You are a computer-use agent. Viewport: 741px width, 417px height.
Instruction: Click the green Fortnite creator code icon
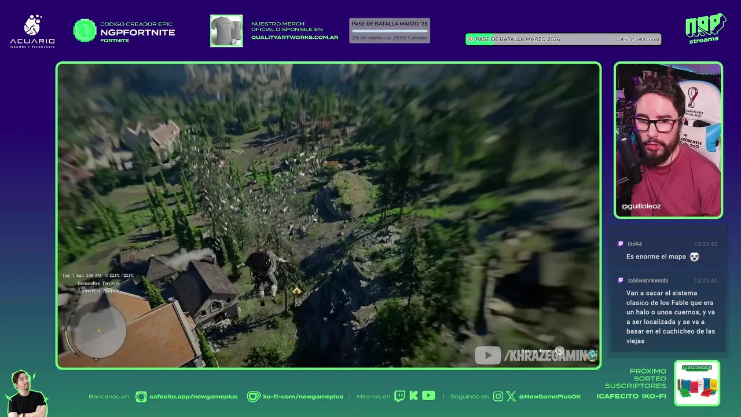coord(85,31)
